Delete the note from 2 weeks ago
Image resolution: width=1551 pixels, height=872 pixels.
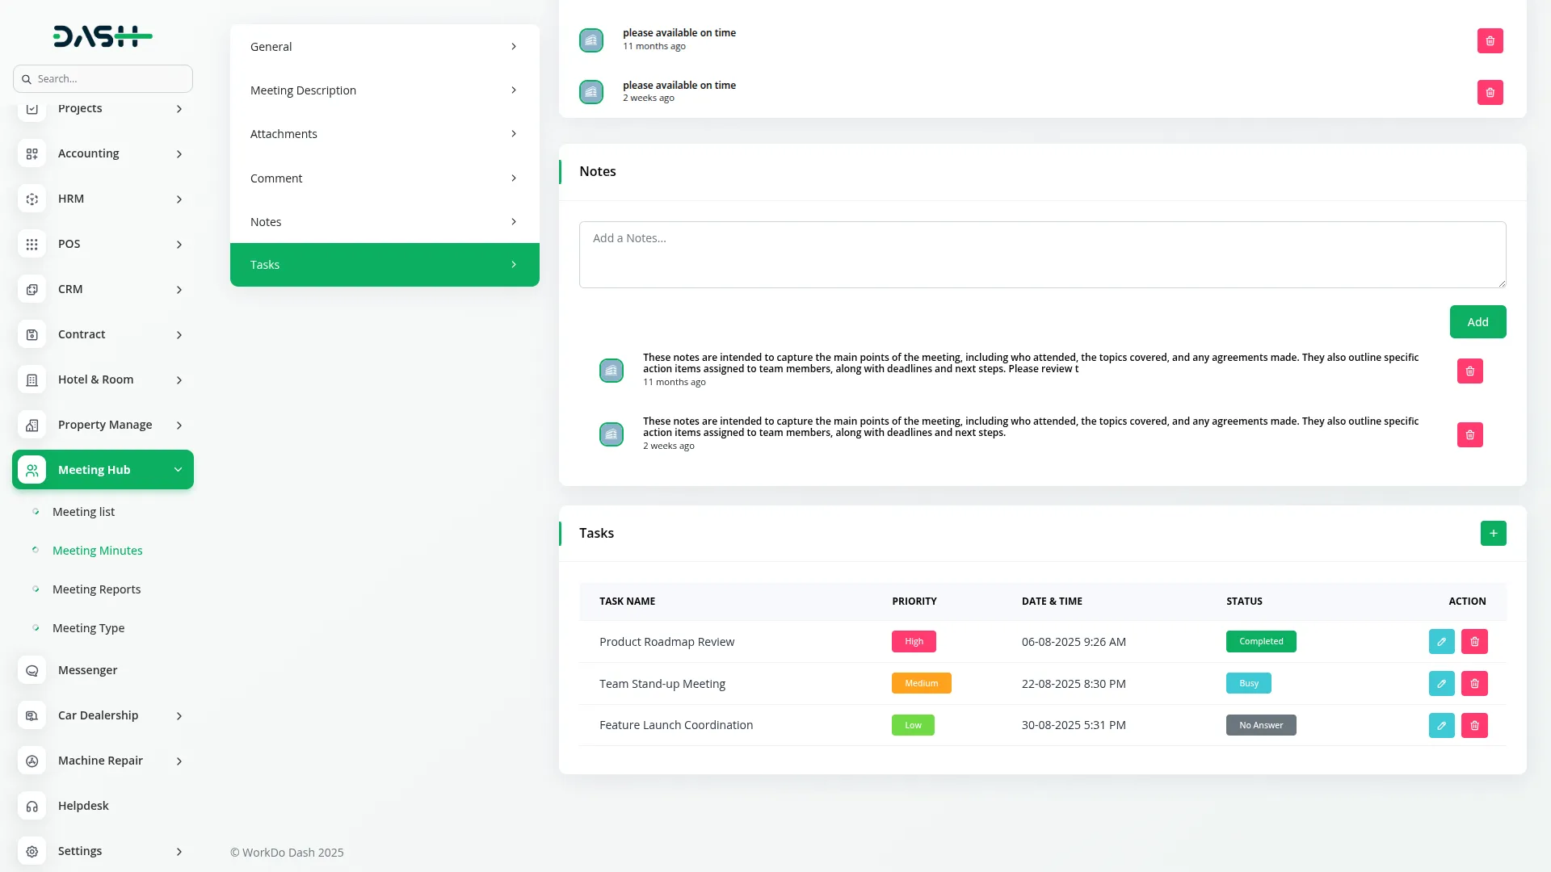click(x=1469, y=435)
